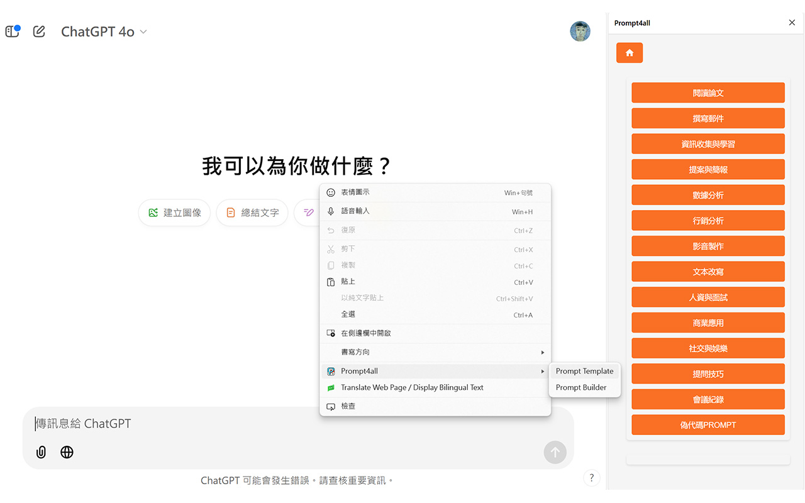Image resolution: width=805 pixels, height=503 pixels.
Task: Open the 提問技巧 category
Action: [x=708, y=373]
